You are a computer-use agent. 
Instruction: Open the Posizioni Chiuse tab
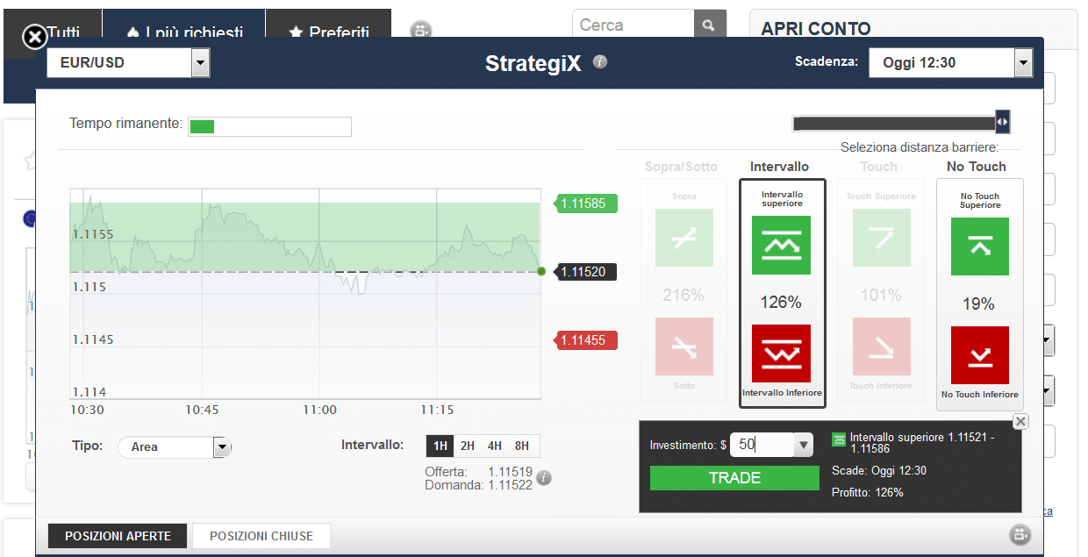point(261,536)
